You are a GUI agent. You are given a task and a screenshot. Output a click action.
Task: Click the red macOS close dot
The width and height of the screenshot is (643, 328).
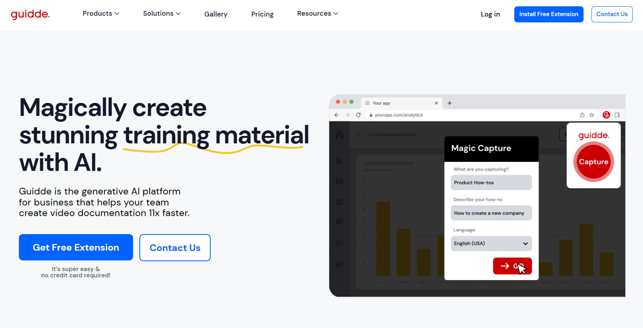pyautogui.click(x=338, y=102)
